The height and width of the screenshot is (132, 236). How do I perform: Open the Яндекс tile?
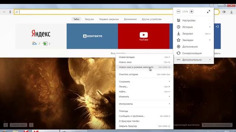[x=41, y=36]
